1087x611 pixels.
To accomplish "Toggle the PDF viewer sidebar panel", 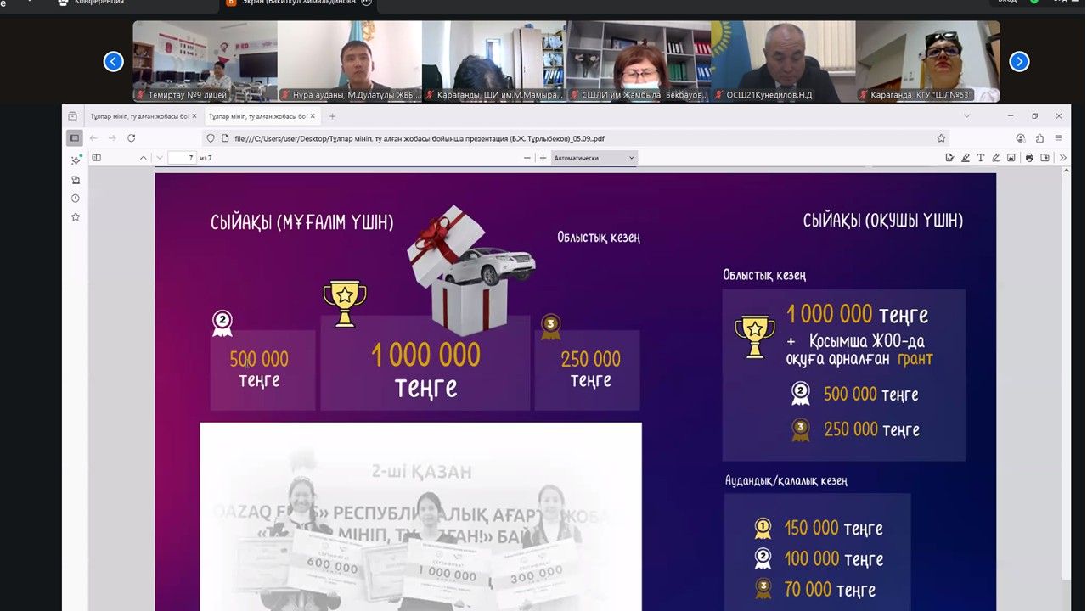I will [97, 158].
